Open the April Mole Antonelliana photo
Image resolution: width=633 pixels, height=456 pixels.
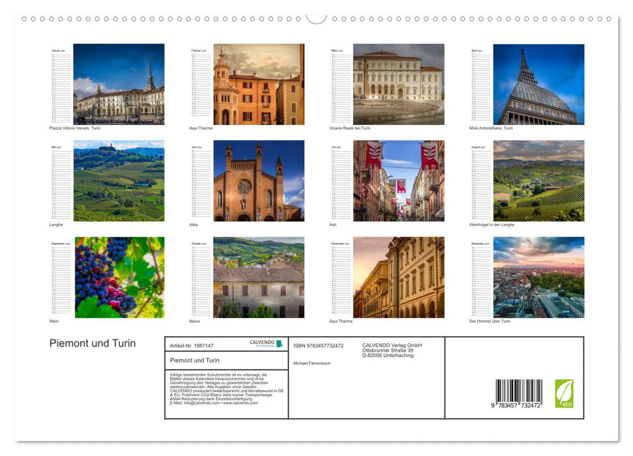coord(538,84)
